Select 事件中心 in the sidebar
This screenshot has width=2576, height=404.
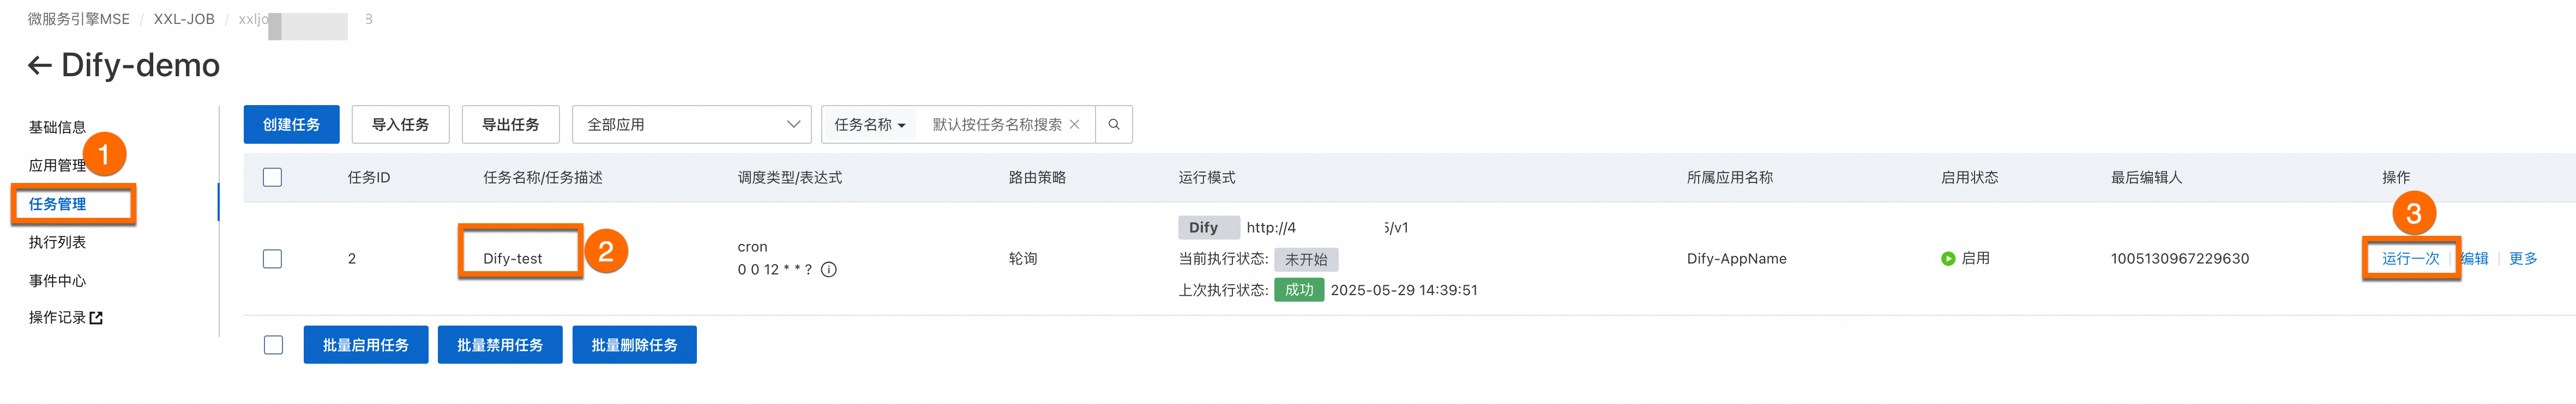(x=57, y=280)
